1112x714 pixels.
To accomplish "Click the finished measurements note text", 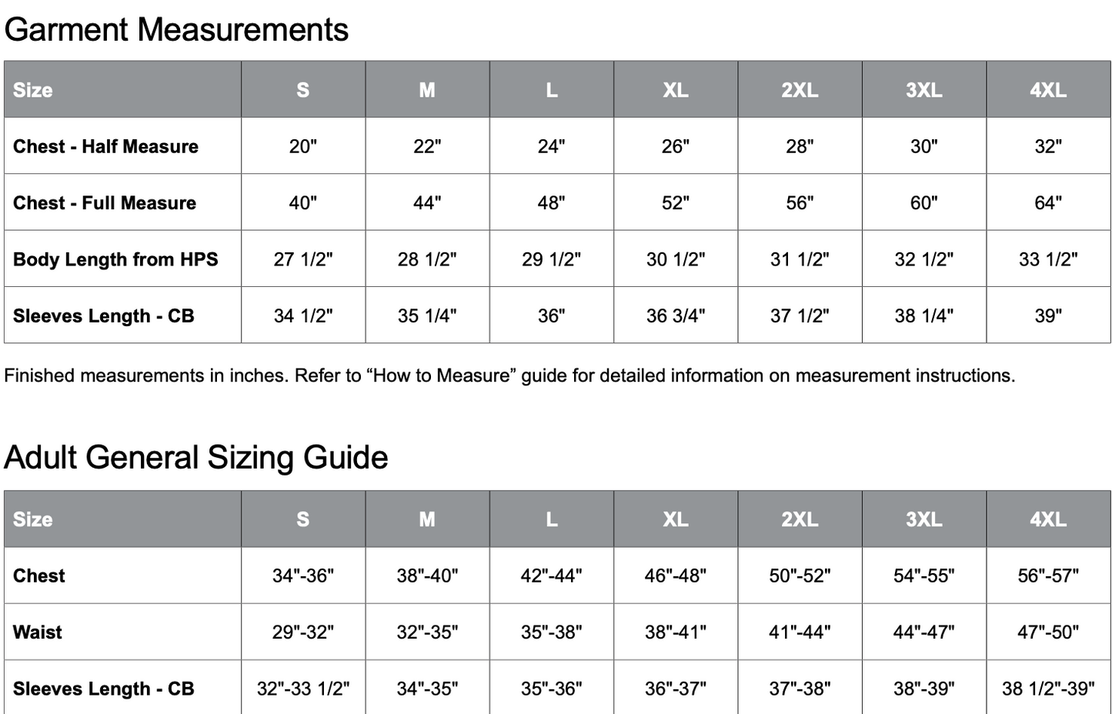I will [x=509, y=375].
